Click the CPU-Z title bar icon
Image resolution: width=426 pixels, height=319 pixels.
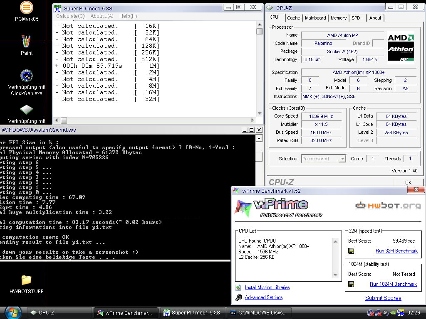point(270,8)
